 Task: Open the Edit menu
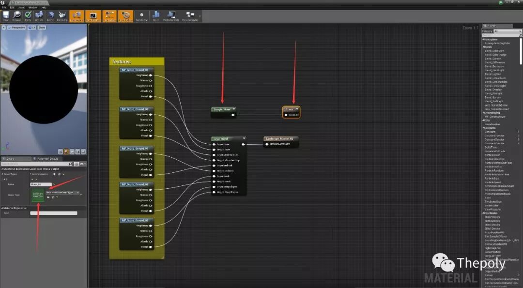[x=12, y=7]
